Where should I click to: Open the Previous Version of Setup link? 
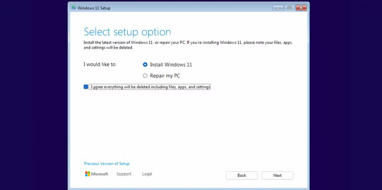click(x=106, y=164)
